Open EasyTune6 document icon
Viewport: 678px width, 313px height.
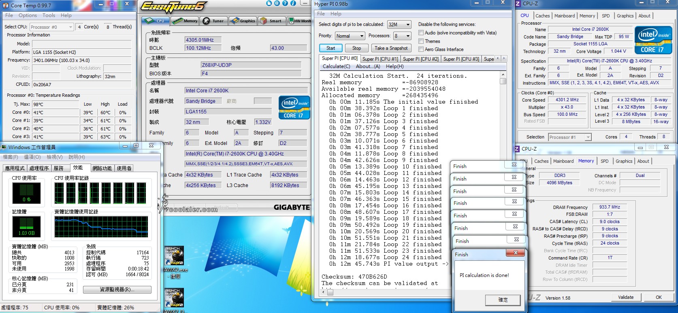coord(269,3)
